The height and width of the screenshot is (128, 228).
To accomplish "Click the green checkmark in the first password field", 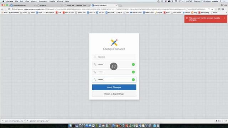I will coord(133,64).
